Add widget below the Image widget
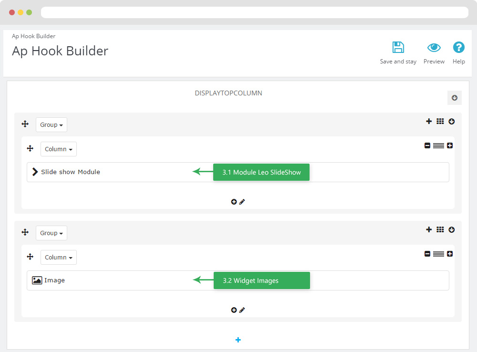 [x=234, y=310]
